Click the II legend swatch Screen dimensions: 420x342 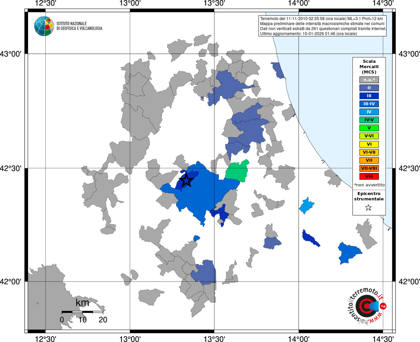pos(369,88)
